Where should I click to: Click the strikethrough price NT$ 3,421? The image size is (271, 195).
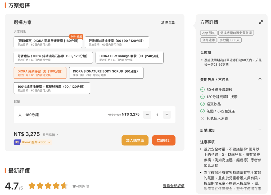[x=114, y=114]
